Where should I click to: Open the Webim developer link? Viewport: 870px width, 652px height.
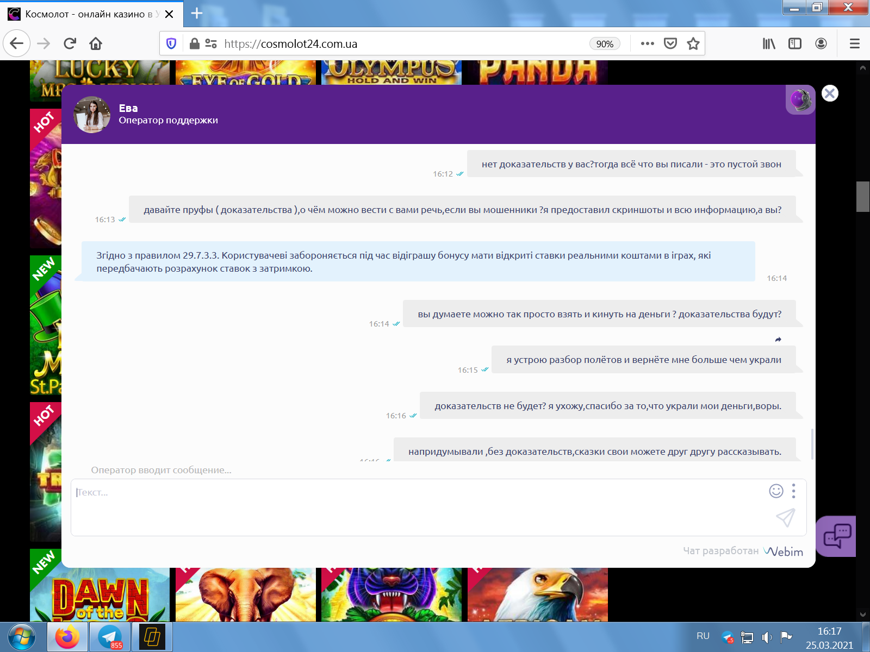(783, 551)
